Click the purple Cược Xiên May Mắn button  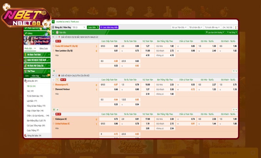tap(109, 27)
